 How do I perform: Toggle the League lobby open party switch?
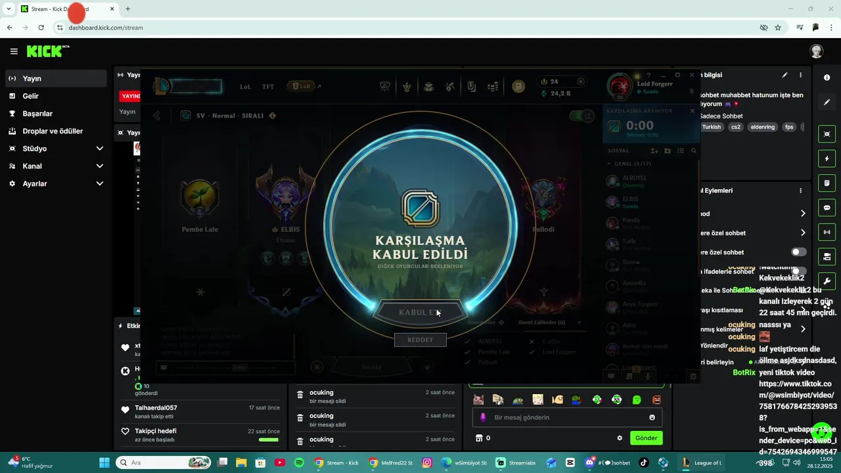click(x=581, y=116)
